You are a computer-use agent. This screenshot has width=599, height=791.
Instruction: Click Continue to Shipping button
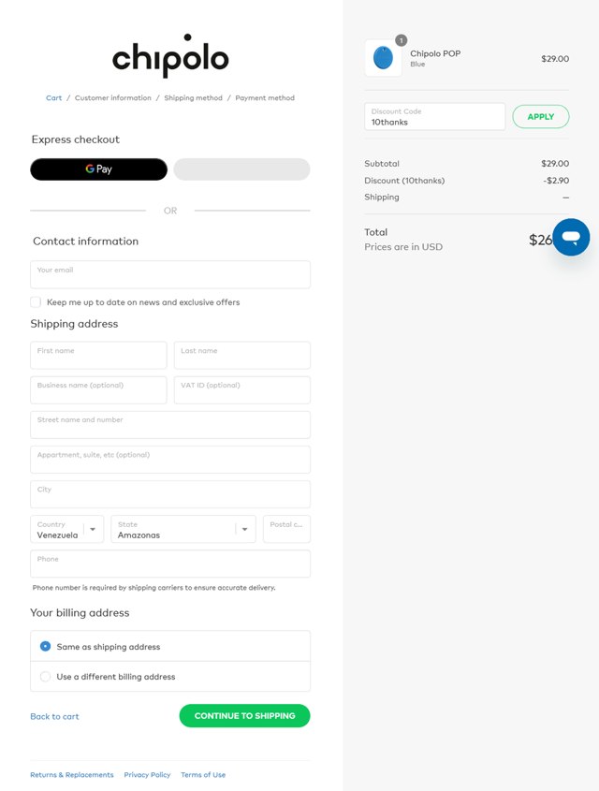point(244,716)
